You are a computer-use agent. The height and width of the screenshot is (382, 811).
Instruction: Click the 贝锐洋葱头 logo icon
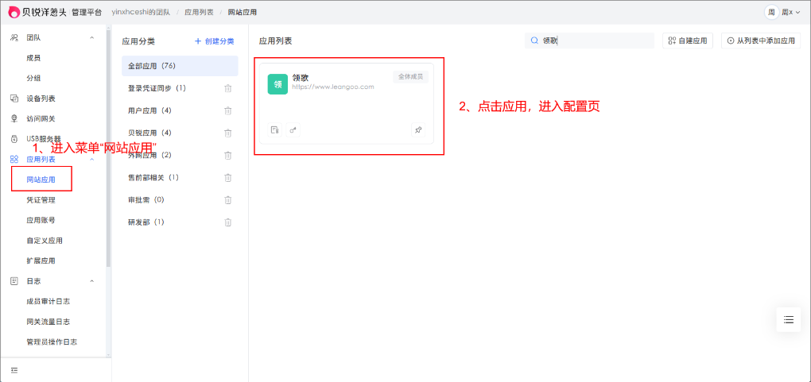pyautogui.click(x=14, y=12)
